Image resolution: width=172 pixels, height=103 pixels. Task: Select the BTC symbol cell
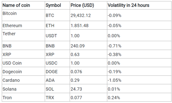pos(57,15)
